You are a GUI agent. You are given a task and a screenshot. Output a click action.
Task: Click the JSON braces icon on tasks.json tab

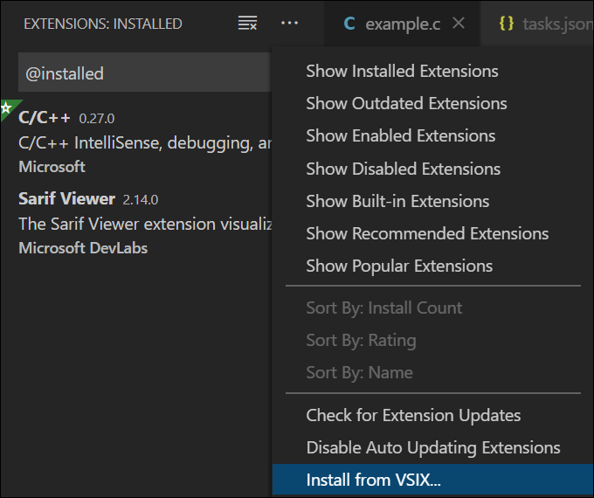click(506, 24)
